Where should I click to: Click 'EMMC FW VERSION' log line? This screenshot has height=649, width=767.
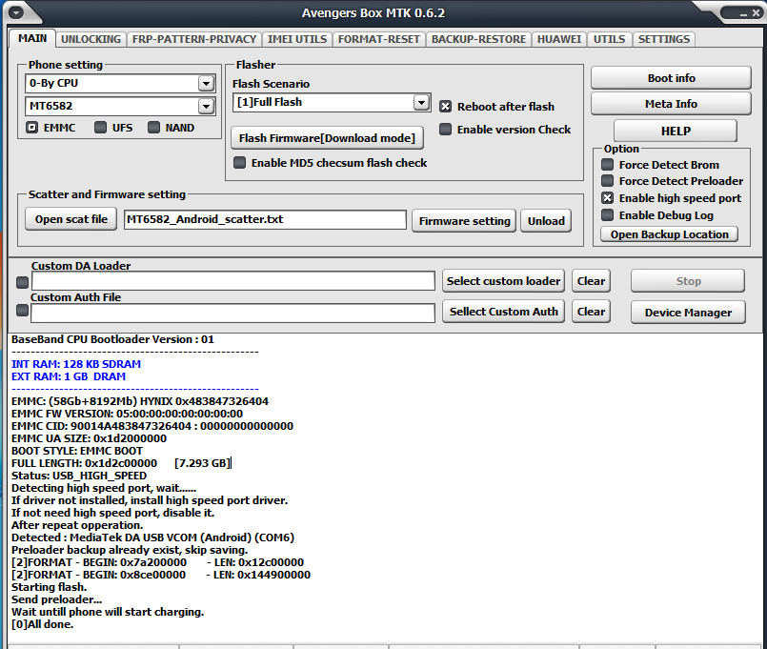[127, 414]
